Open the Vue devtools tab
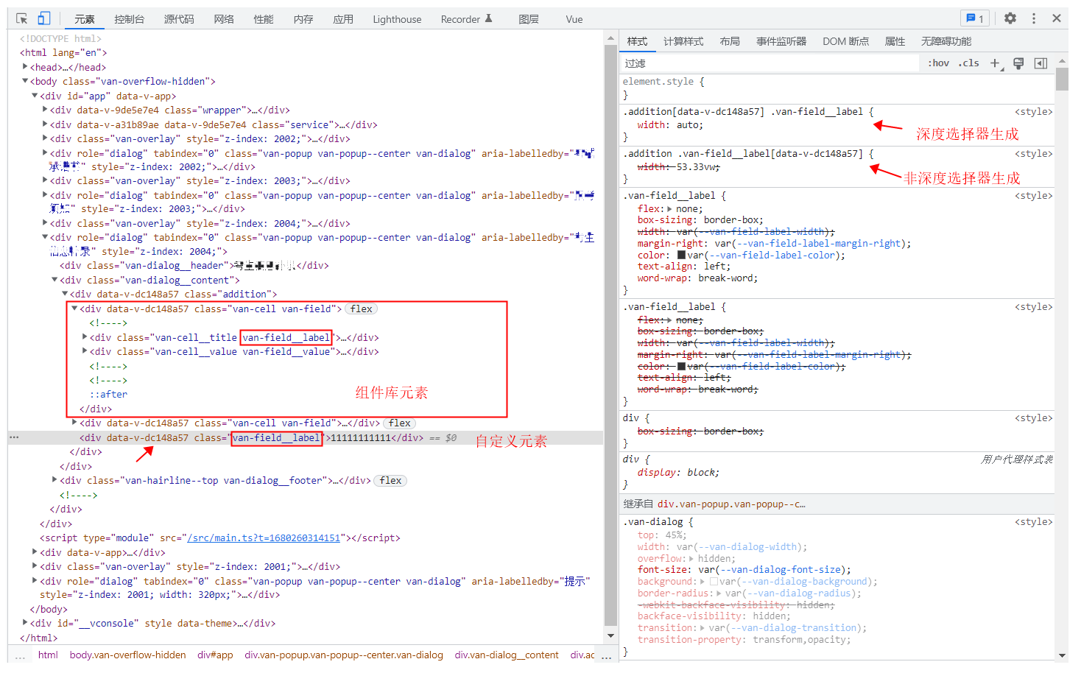This screenshot has height=673, width=1081. pos(574,19)
